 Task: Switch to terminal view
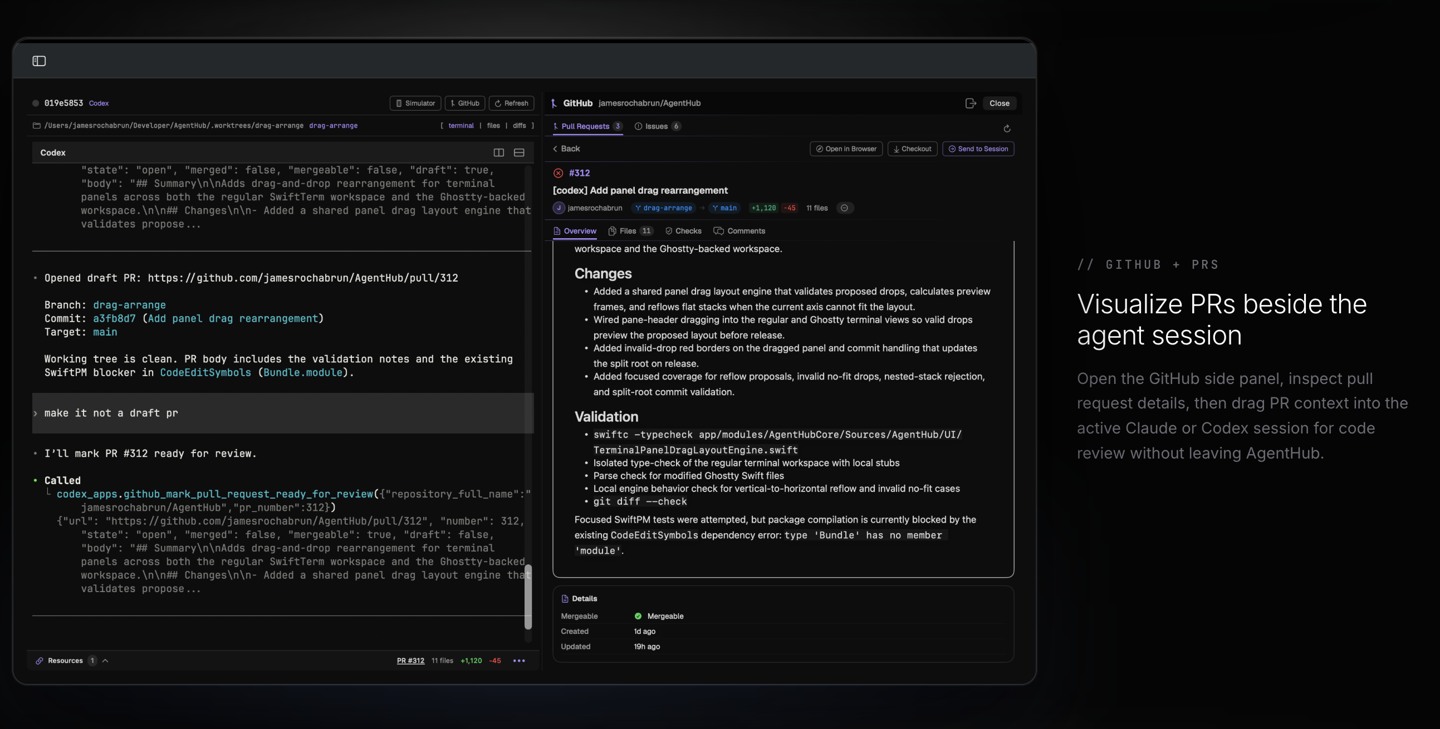click(461, 126)
